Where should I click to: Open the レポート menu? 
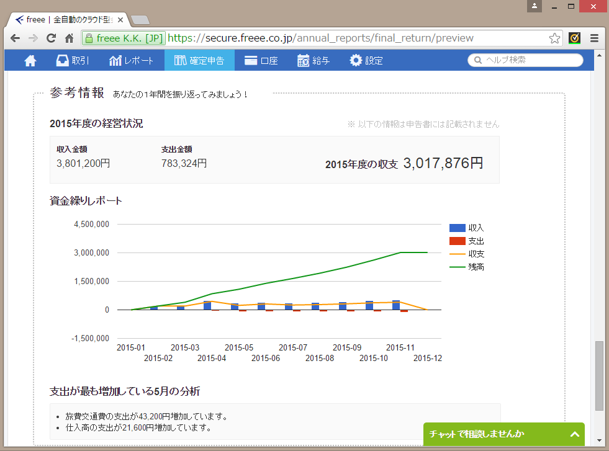[131, 61]
